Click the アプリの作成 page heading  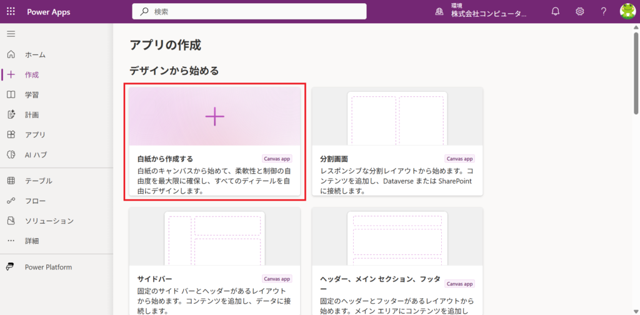pos(165,45)
